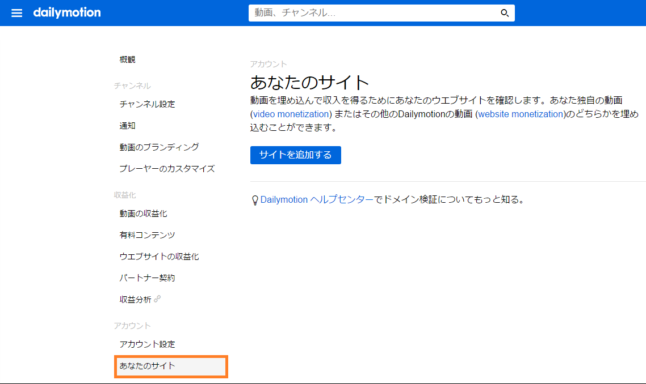Open the Dailymotion ヘルプセンター link
This screenshot has width=646, height=384.
click(x=316, y=200)
